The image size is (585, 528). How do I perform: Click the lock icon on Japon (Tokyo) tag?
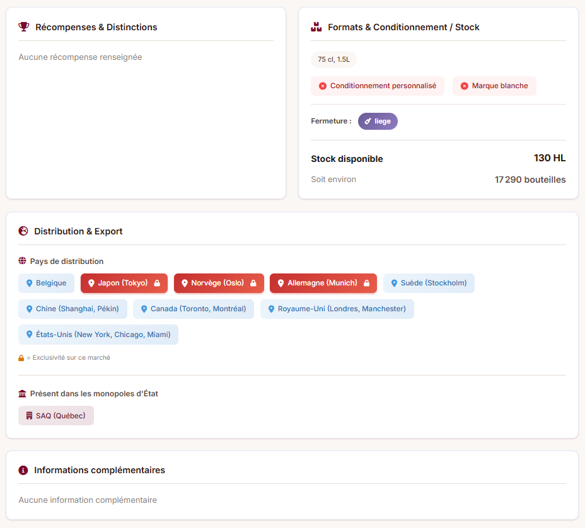click(x=157, y=284)
